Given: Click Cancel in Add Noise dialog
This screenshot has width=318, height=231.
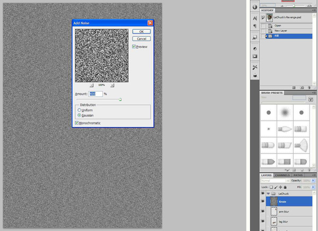Looking at the screenshot, I should [x=142, y=39].
